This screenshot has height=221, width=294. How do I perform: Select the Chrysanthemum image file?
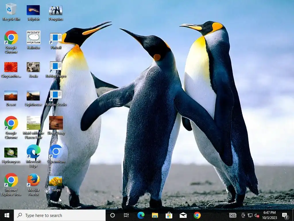click(11, 70)
